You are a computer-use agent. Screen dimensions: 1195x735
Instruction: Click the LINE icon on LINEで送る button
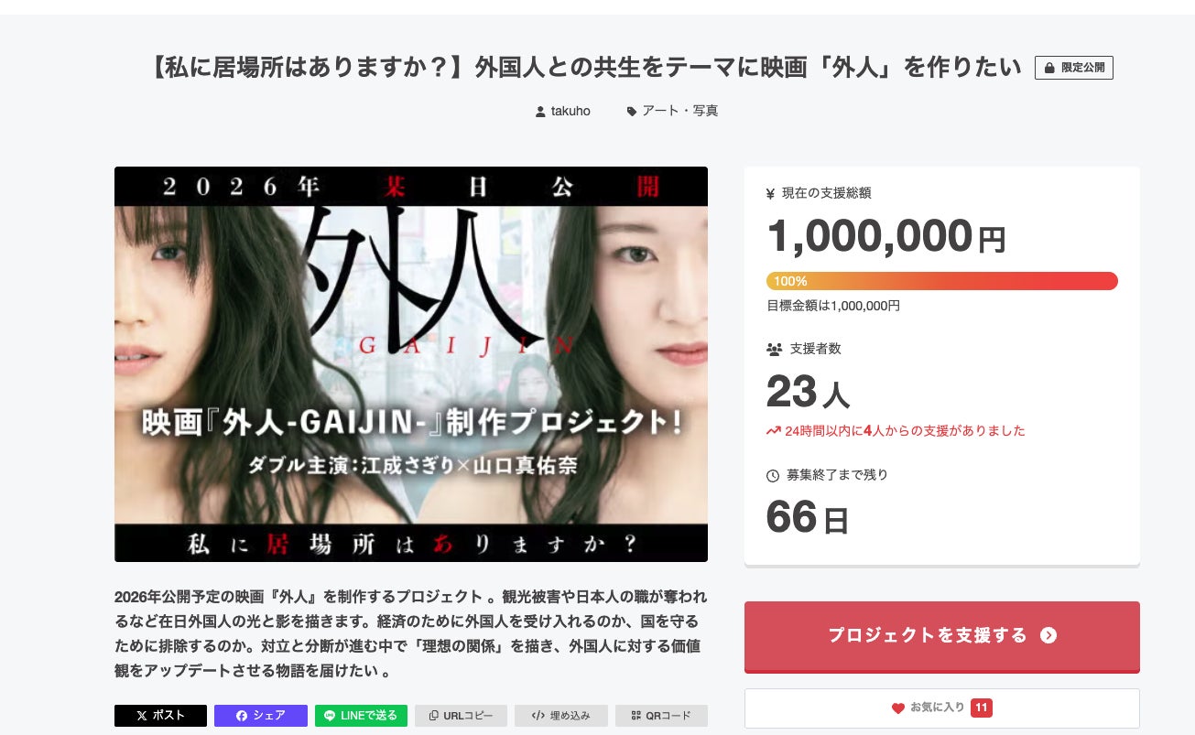(x=331, y=716)
